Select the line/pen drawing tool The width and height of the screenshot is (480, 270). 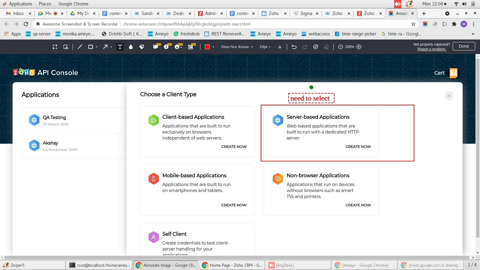[x=80, y=47]
